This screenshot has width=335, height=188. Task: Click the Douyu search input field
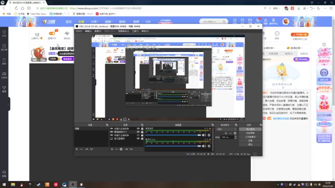coord(211,22)
